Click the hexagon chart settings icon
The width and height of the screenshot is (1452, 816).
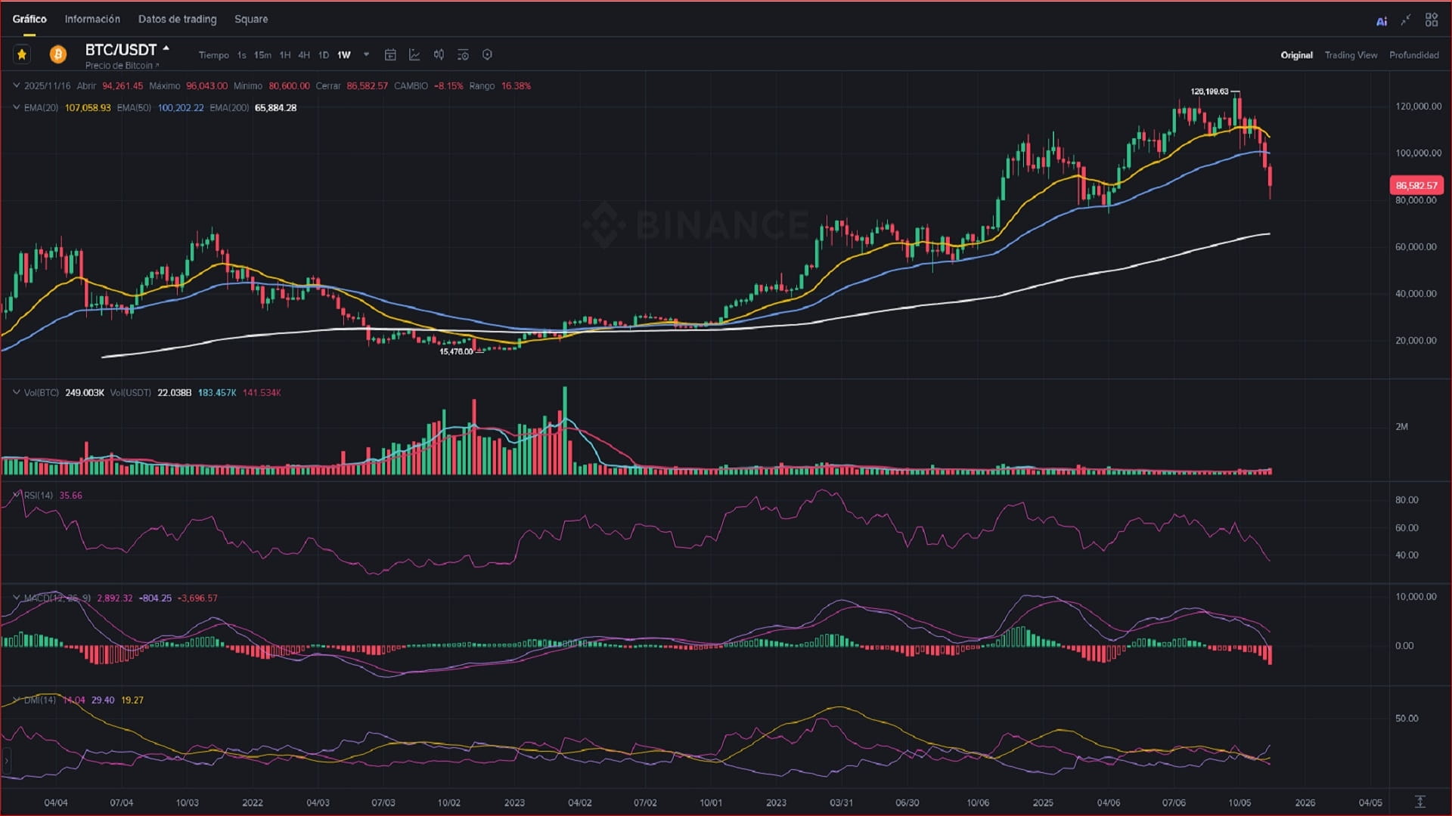tap(487, 54)
